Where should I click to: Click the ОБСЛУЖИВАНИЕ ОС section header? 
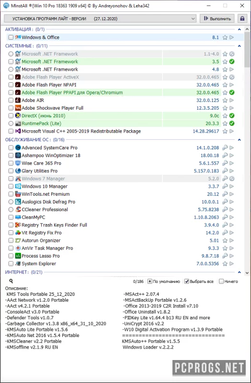[34, 140]
